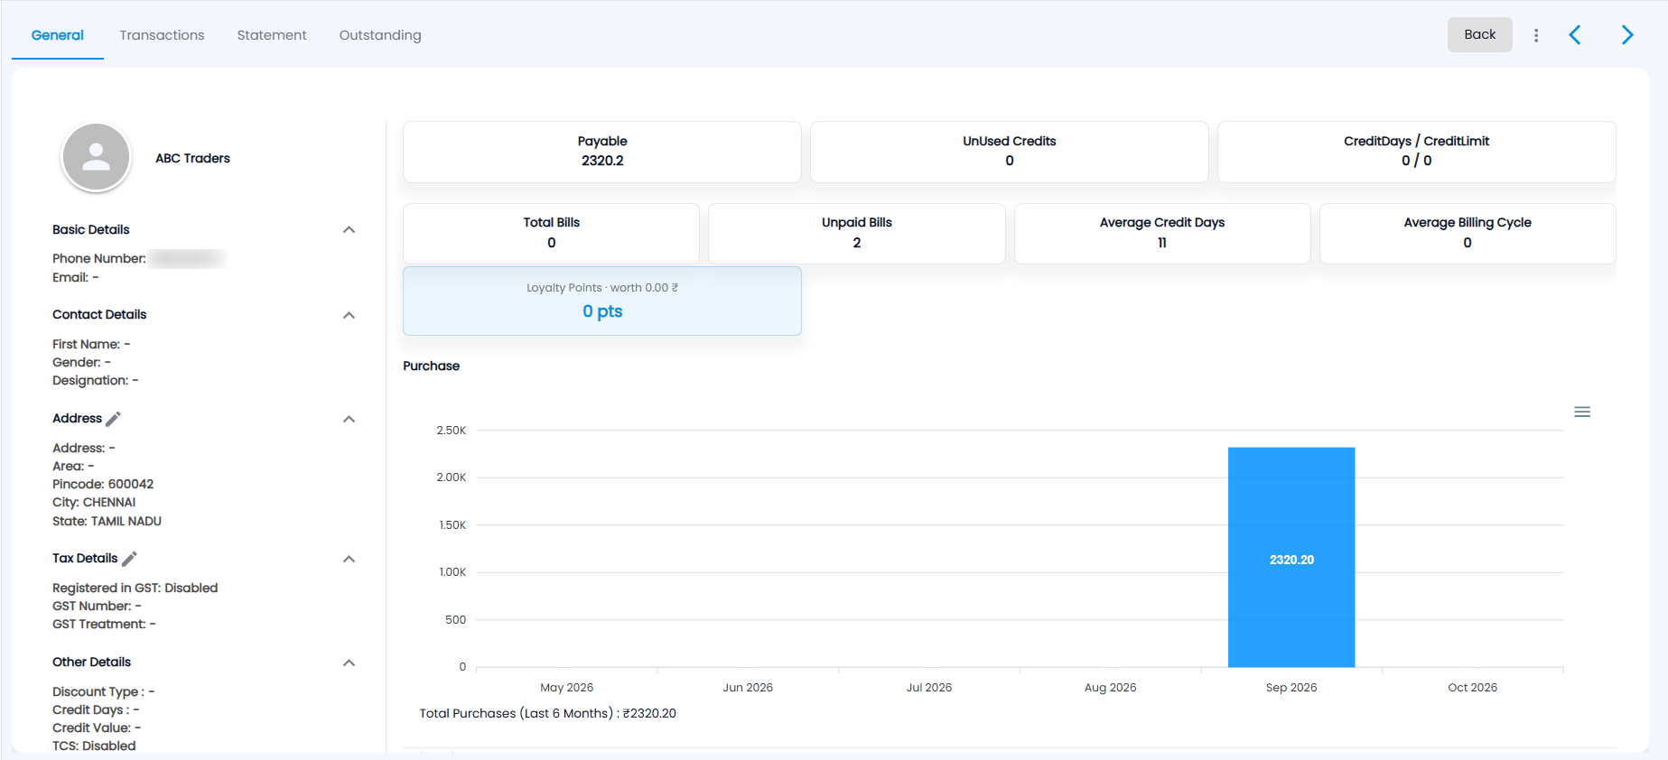Click the Aug 2026 axis label
Viewport: 1668px width, 760px height.
point(1110,688)
